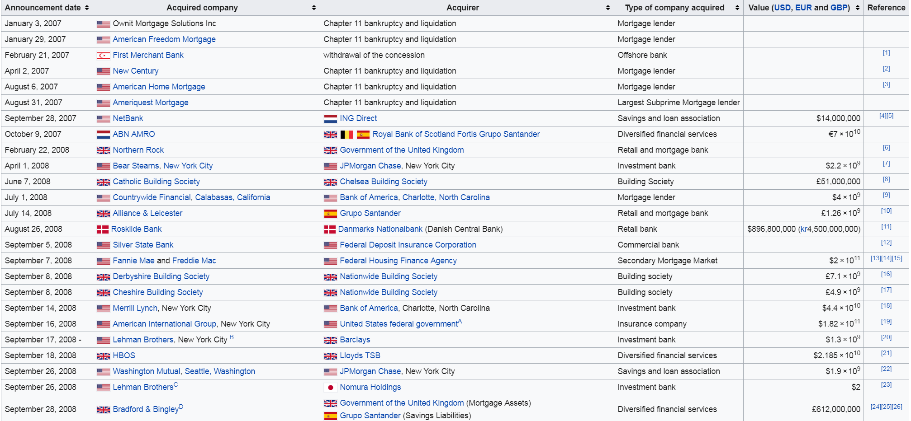This screenshot has height=421, width=911.
Task: Open the Fannie Mae link
Action: 134,261
